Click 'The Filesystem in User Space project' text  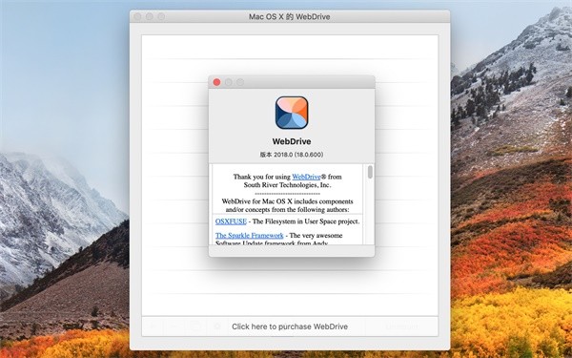(306, 221)
